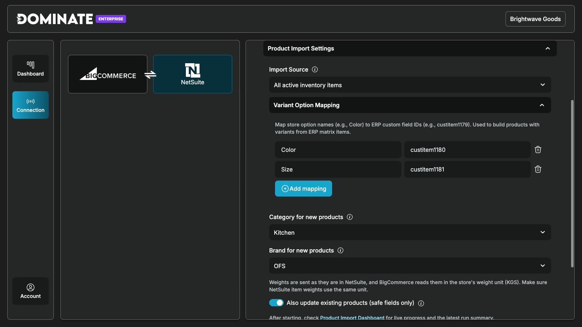
Task: Select the BigCommerce platform card
Action: pyautogui.click(x=108, y=74)
